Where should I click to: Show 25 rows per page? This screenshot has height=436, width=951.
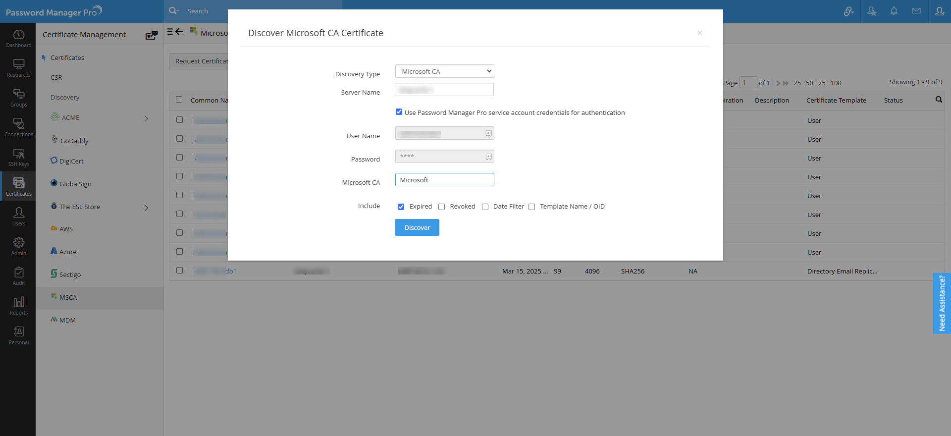click(x=797, y=83)
